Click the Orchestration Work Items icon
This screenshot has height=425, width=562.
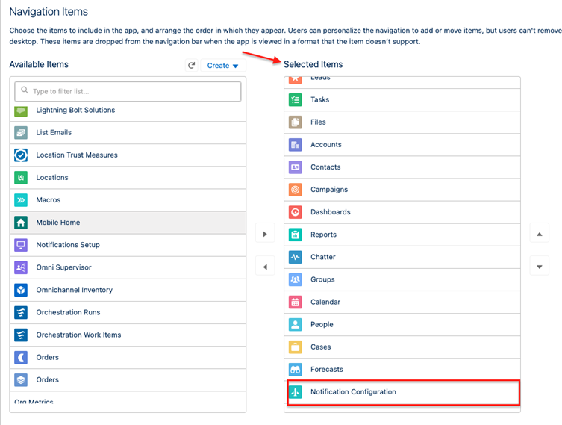21,335
